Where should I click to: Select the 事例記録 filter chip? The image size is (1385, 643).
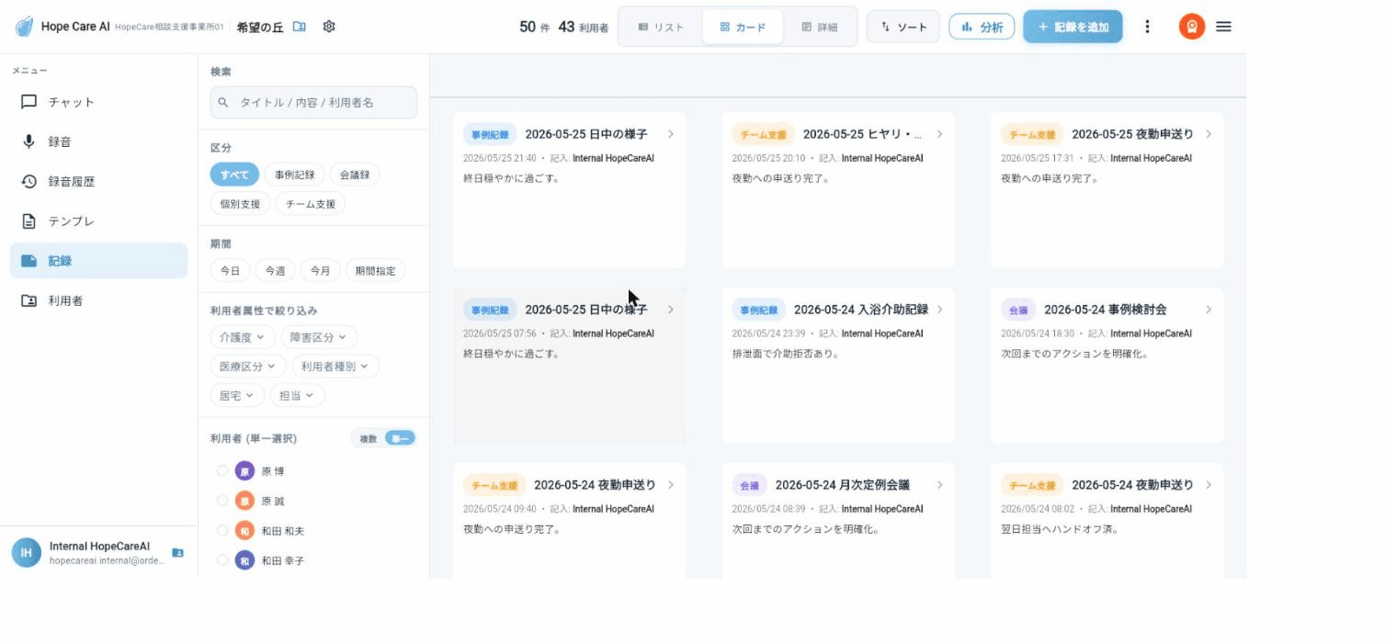(x=294, y=175)
